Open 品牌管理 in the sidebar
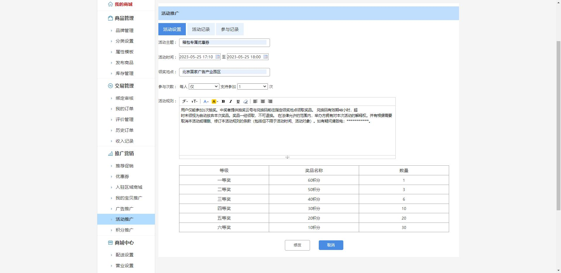The height and width of the screenshot is (273, 561). point(124,30)
